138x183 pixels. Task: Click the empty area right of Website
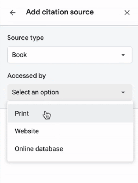pyautogui.click(x=86, y=131)
